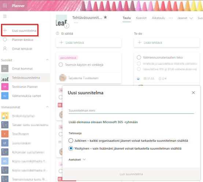The image size is (203, 182).
Task: Open Planner-keskus in the sidebar
Action: (22, 40)
